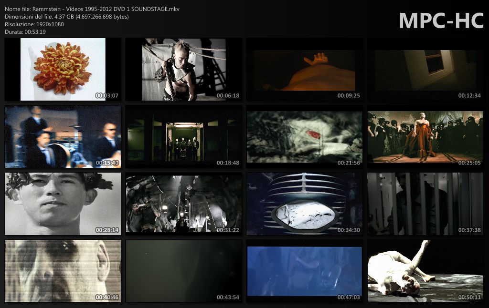Open the distorted face thumbnail at 00:40:46
Screen dimensions: 489x308
click(x=63, y=271)
